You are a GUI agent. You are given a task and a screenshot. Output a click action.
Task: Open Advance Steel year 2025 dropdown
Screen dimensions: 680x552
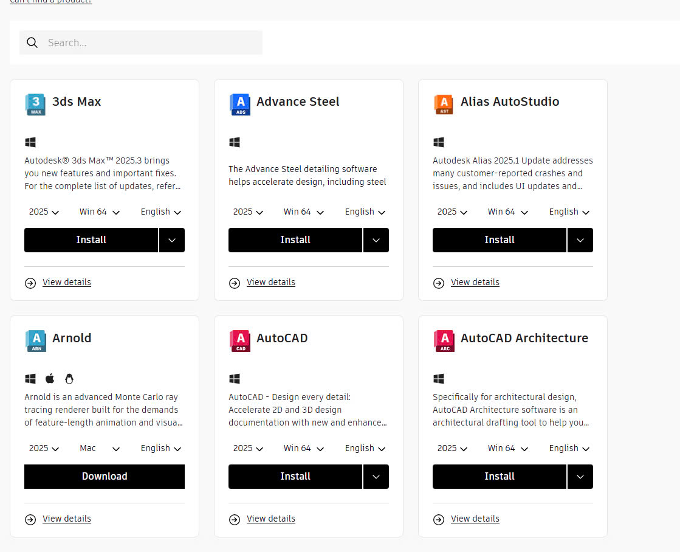click(x=247, y=212)
